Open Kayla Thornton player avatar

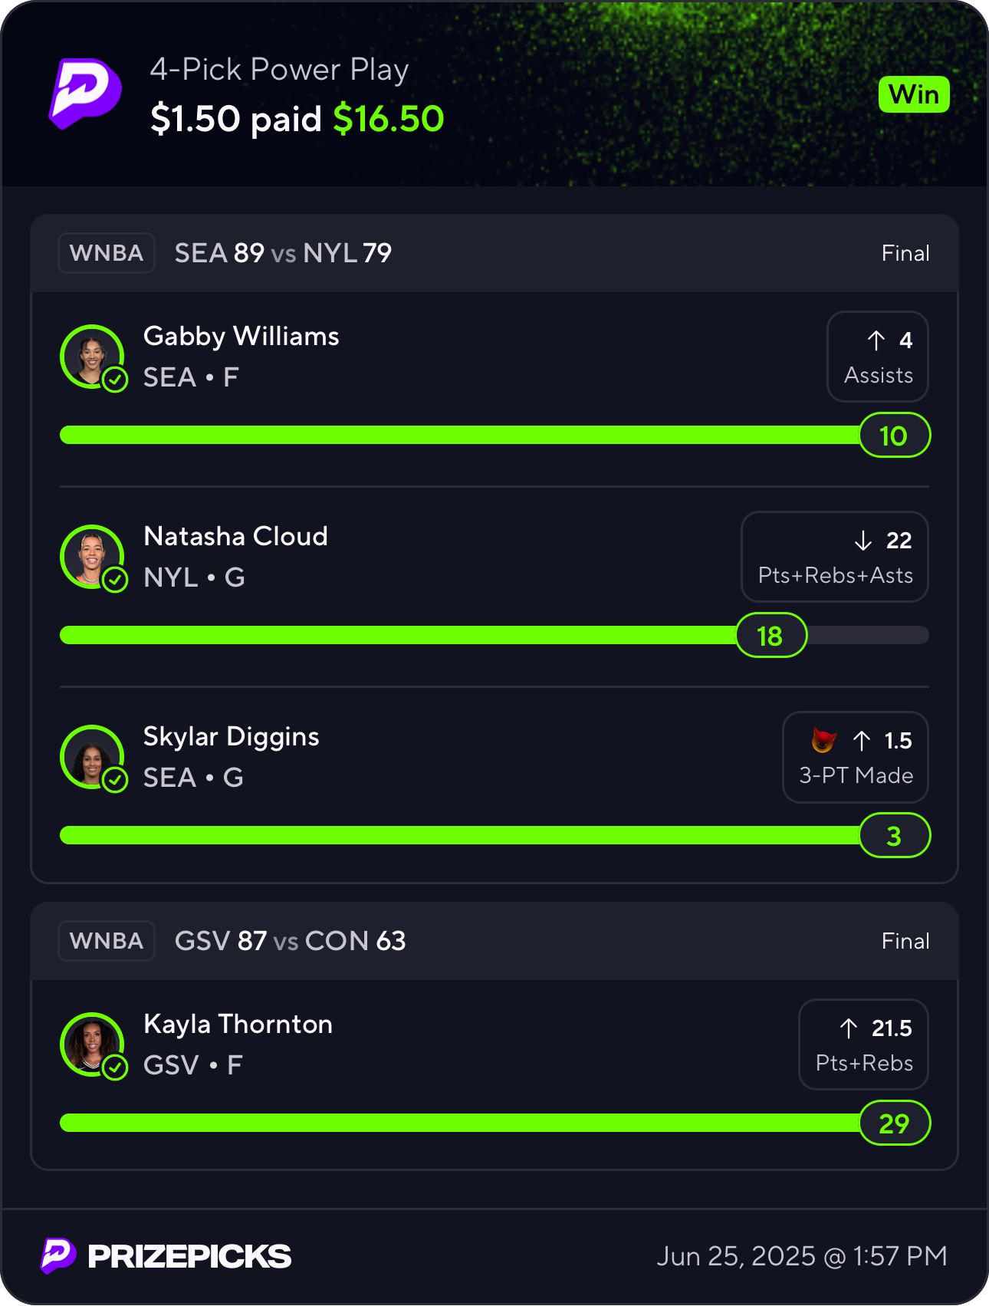point(92,1044)
